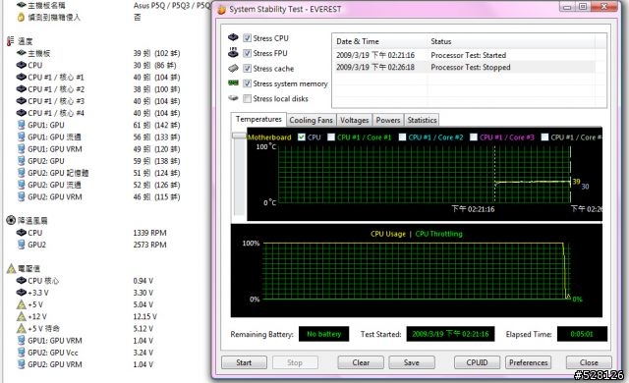Open the Cooling Fans tab
Screen dimensions: 629x383
(x=311, y=120)
